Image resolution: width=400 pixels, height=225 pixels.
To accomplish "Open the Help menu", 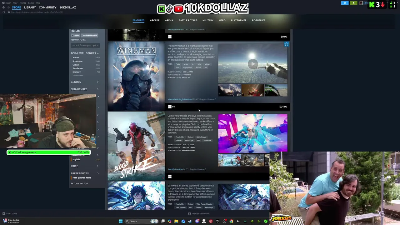I will (38, 3).
